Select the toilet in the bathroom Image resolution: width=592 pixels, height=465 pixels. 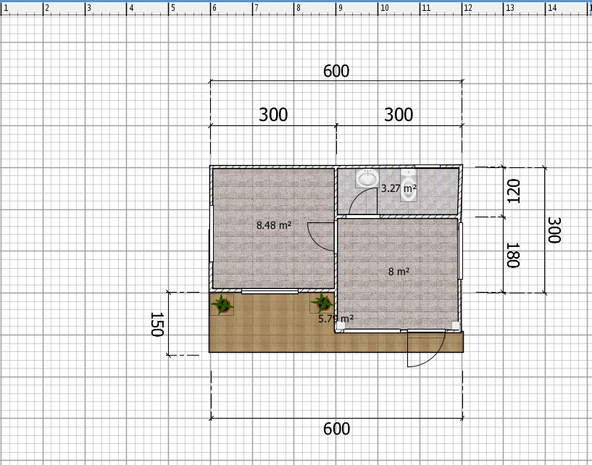[409, 188]
